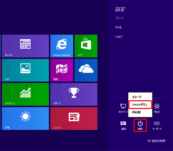Open the Finance (ファイナンス) tile

click(25, 94)
